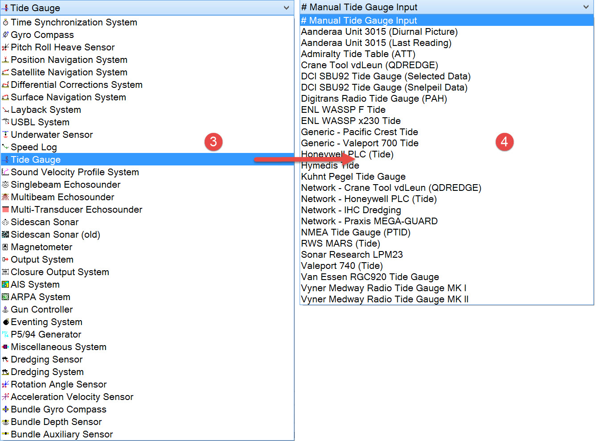Open the Manual Tide Gauge Input driver dropdown arrow
Viewport: 597px width, 441px height.
point(586,7)
